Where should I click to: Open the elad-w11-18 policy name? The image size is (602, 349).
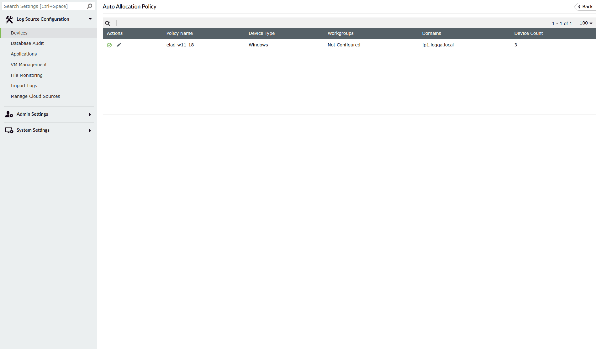[x=180, y=45]
